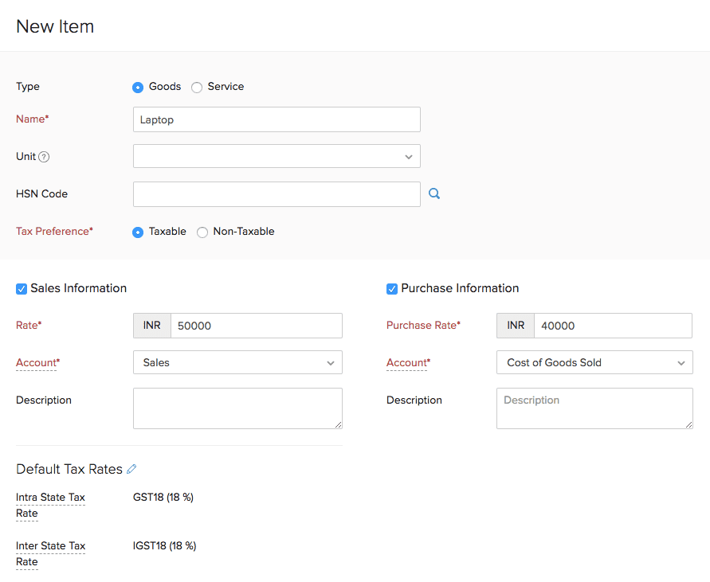Uncheck the Sales Information checkbox
710x582 pixels.
pyautogui.click(x=22, y=289)
